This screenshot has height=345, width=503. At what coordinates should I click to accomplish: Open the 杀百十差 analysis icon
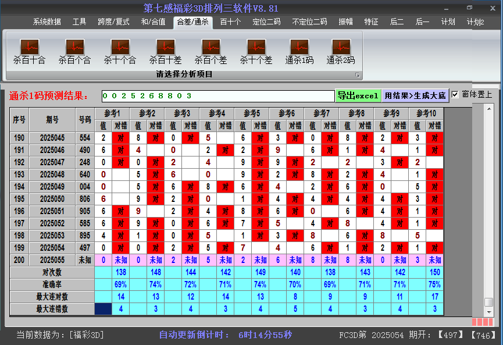coord(165,51)
